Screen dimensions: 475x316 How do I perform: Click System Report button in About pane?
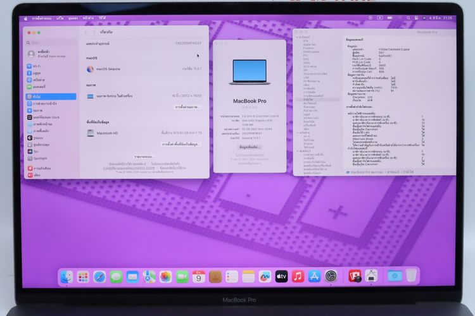(144, 157)
